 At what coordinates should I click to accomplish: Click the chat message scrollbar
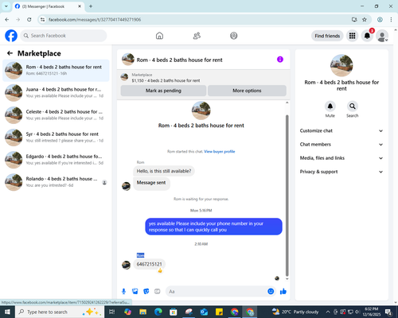(287, 196)
